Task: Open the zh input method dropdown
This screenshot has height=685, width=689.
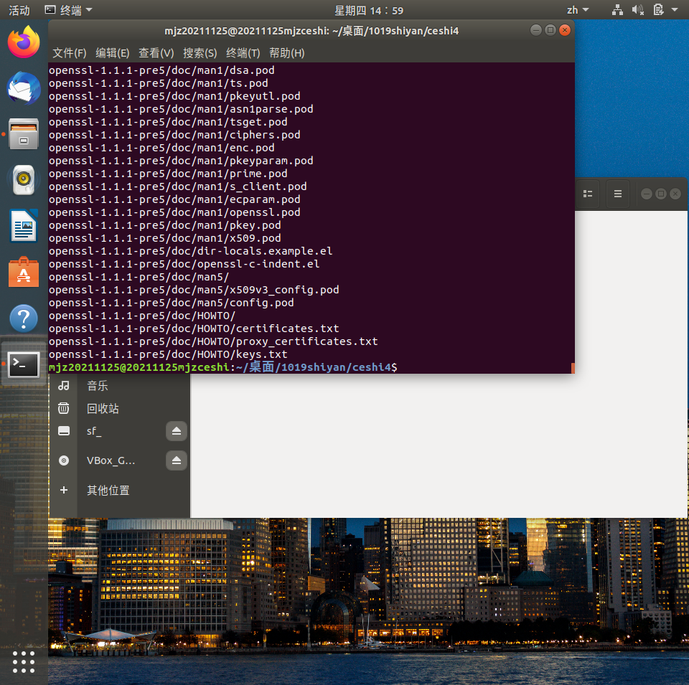Action: click(577, 10)
